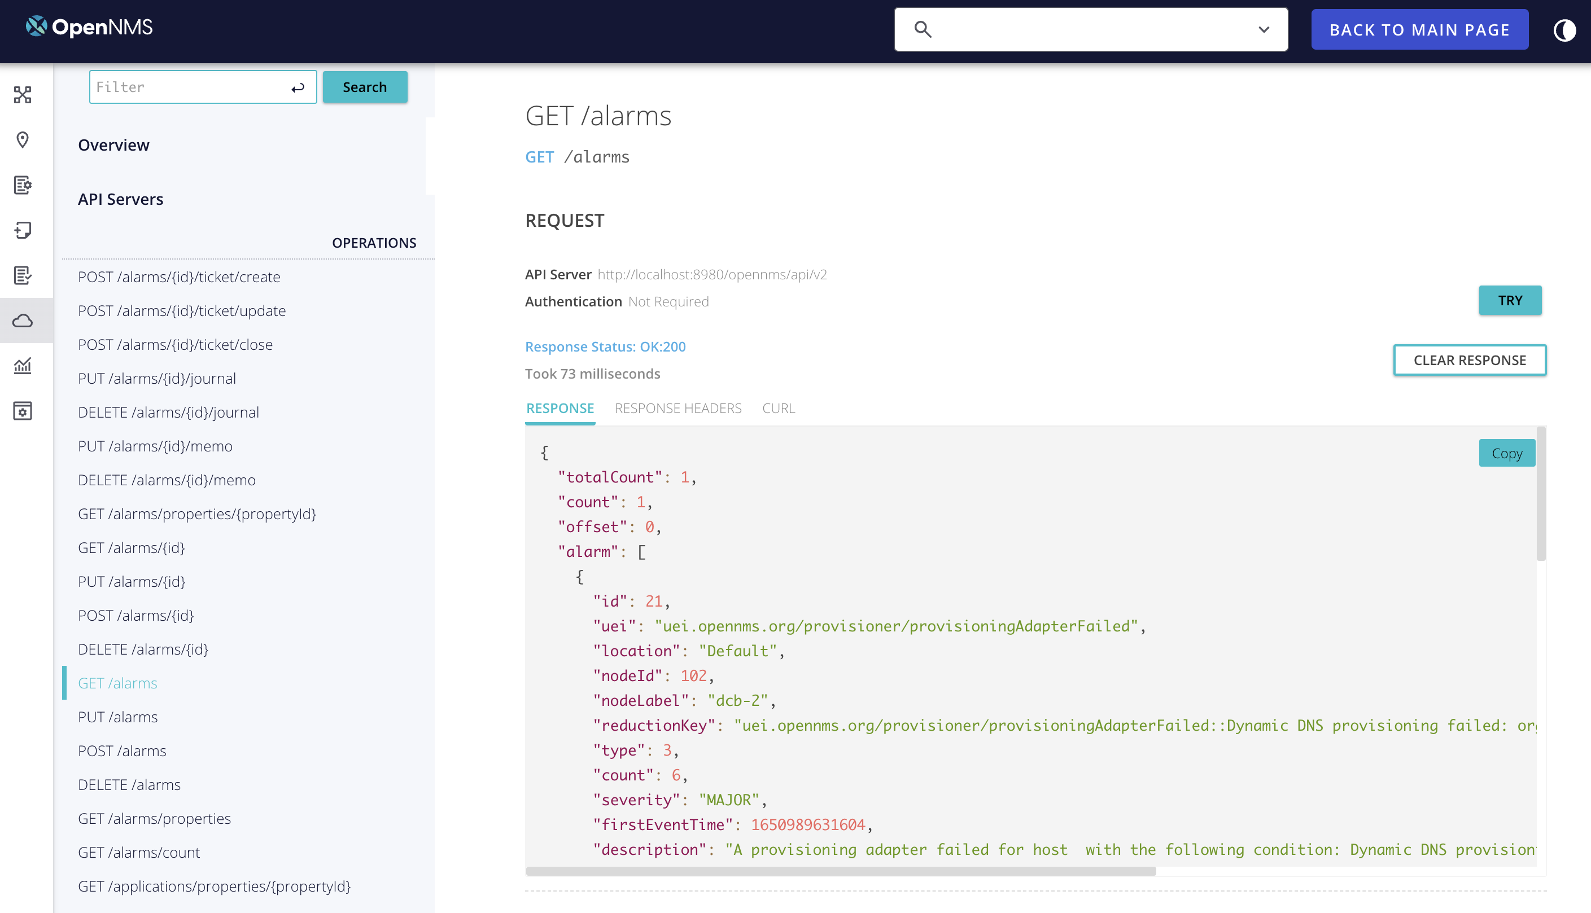Select GET /alarms/properties menu item
This screenshot has width=1591, height=913.
154,818
